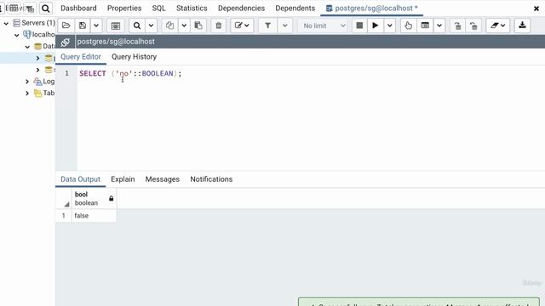Click the Filter funnel icon
Viewport: 545px width, 306px height.
coord(267,25)
